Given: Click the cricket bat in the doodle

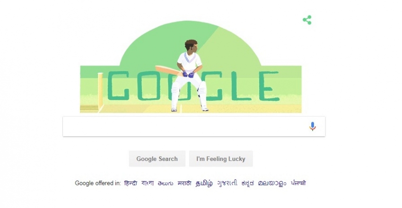Looking at the screenshot, I should coord(169,71).
